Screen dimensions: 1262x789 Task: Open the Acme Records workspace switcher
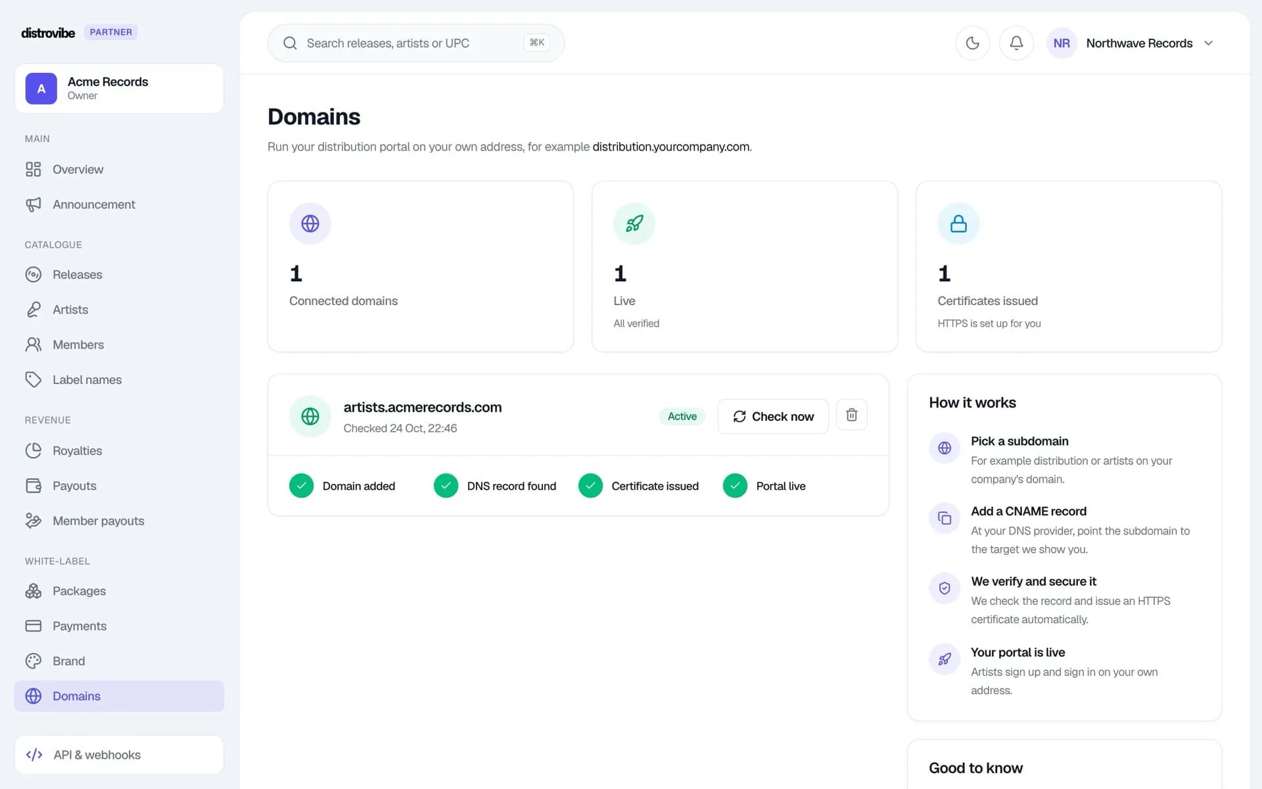[x=119, y=88]
